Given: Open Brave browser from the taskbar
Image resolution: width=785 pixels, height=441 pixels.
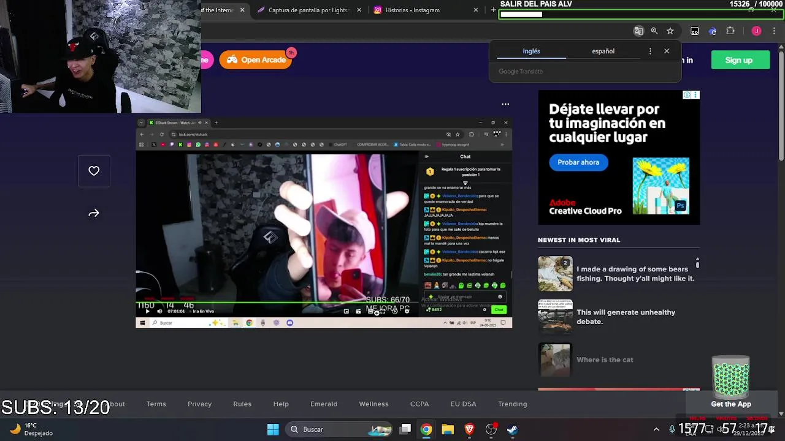Looking at the screenshot, I should pos(469,429).
